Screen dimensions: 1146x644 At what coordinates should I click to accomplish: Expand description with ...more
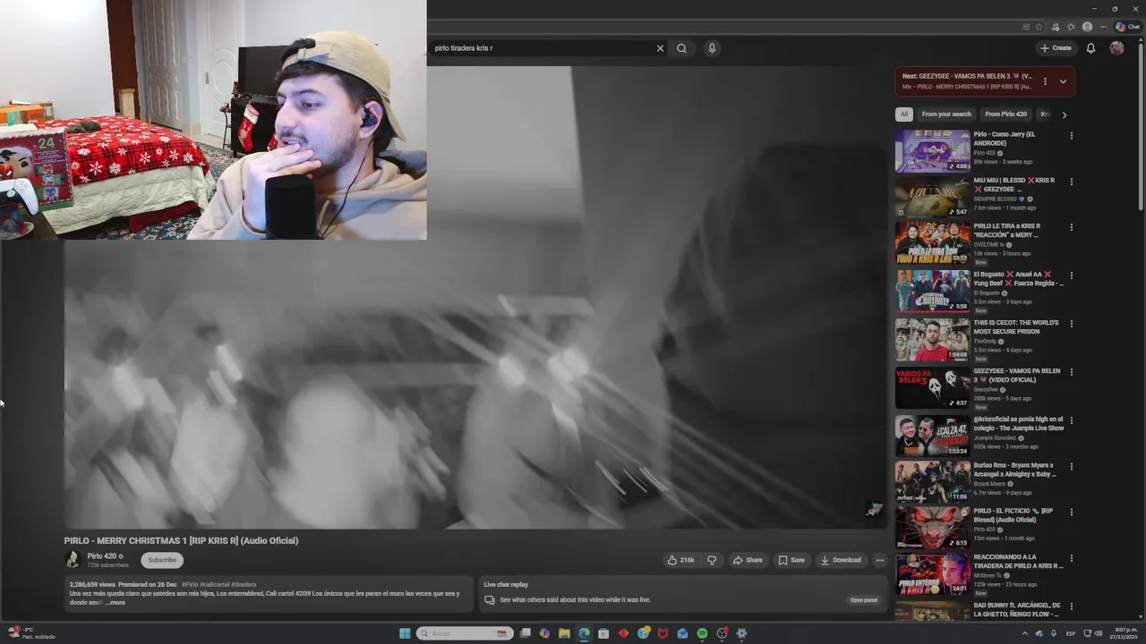(x=115, y=603)
